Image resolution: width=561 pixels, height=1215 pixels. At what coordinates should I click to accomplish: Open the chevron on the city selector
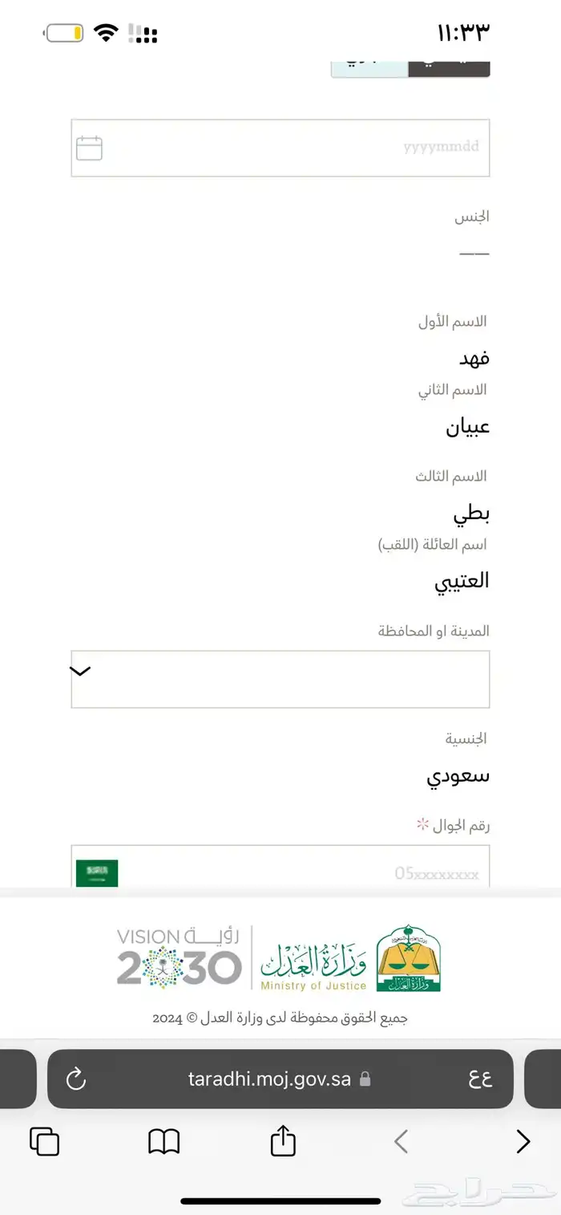pos(79,670)
